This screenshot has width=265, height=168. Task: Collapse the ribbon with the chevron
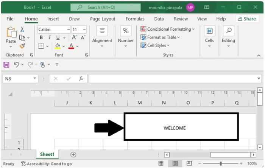259,55
